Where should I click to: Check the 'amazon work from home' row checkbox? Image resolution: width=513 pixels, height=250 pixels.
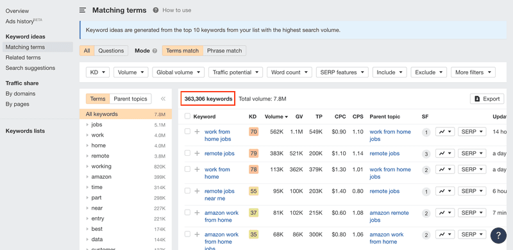coord(187,212)
